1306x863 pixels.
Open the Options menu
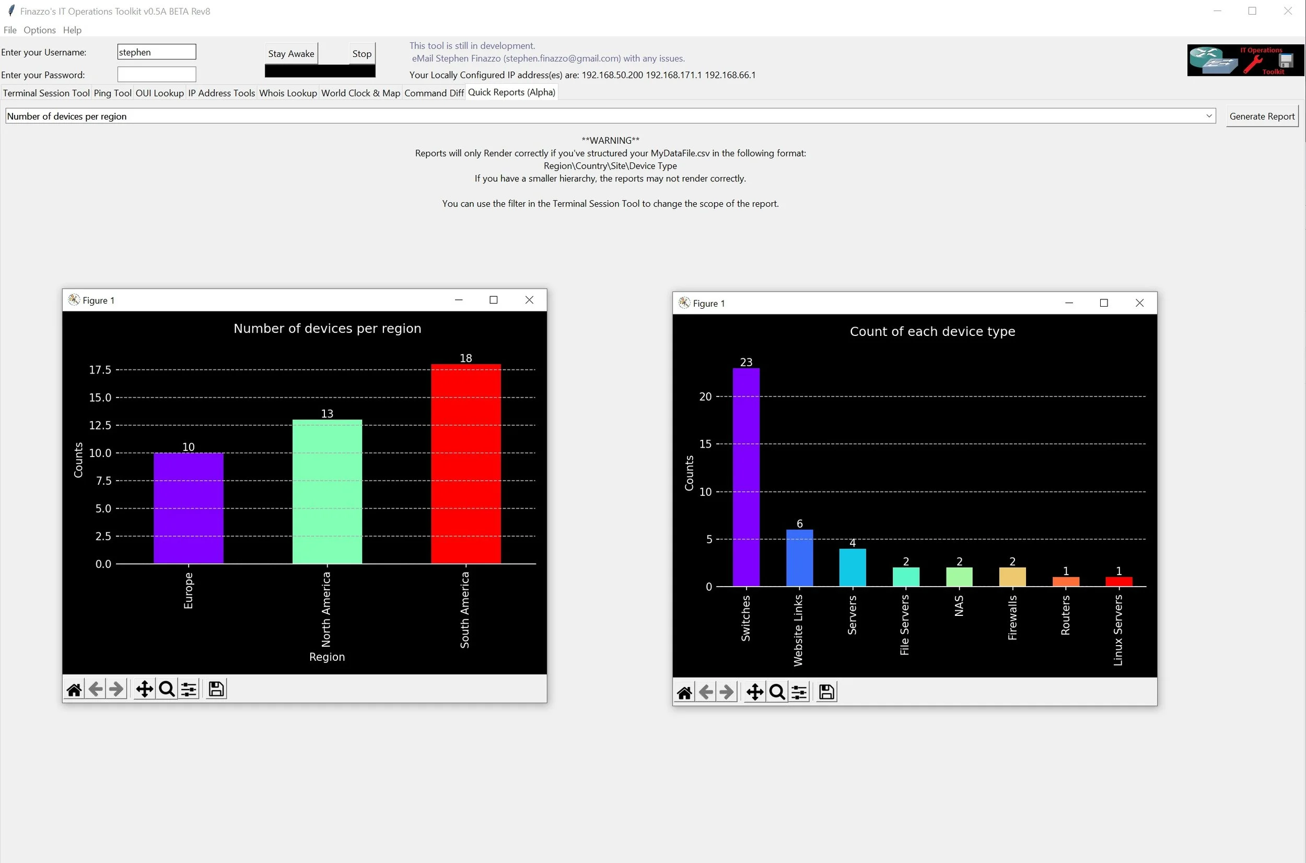[x=39, y=30]
